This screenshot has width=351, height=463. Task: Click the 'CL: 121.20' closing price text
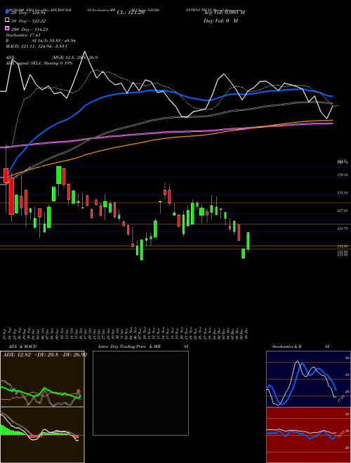(131, 13)
